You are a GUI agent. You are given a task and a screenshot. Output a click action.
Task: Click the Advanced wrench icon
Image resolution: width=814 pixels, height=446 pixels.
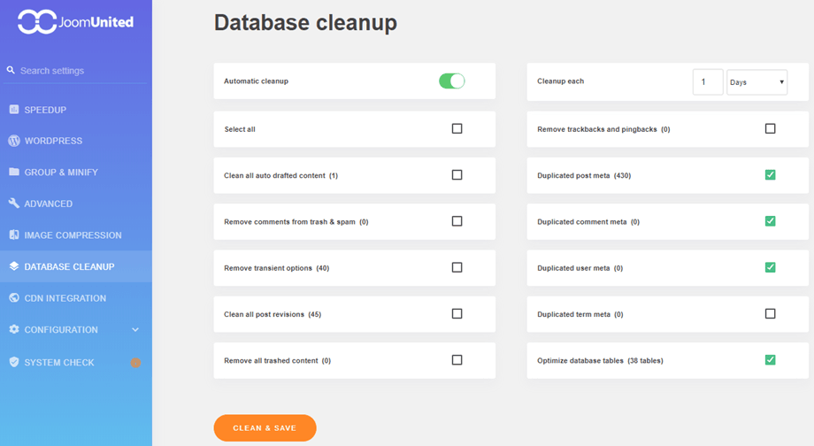click(x=14, y=204)
